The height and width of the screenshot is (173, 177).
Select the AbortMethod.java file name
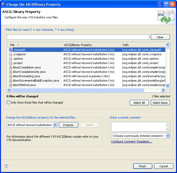click(24, 85)
